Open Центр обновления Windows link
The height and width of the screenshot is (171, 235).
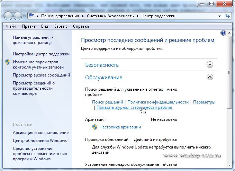tap(40, 141)
